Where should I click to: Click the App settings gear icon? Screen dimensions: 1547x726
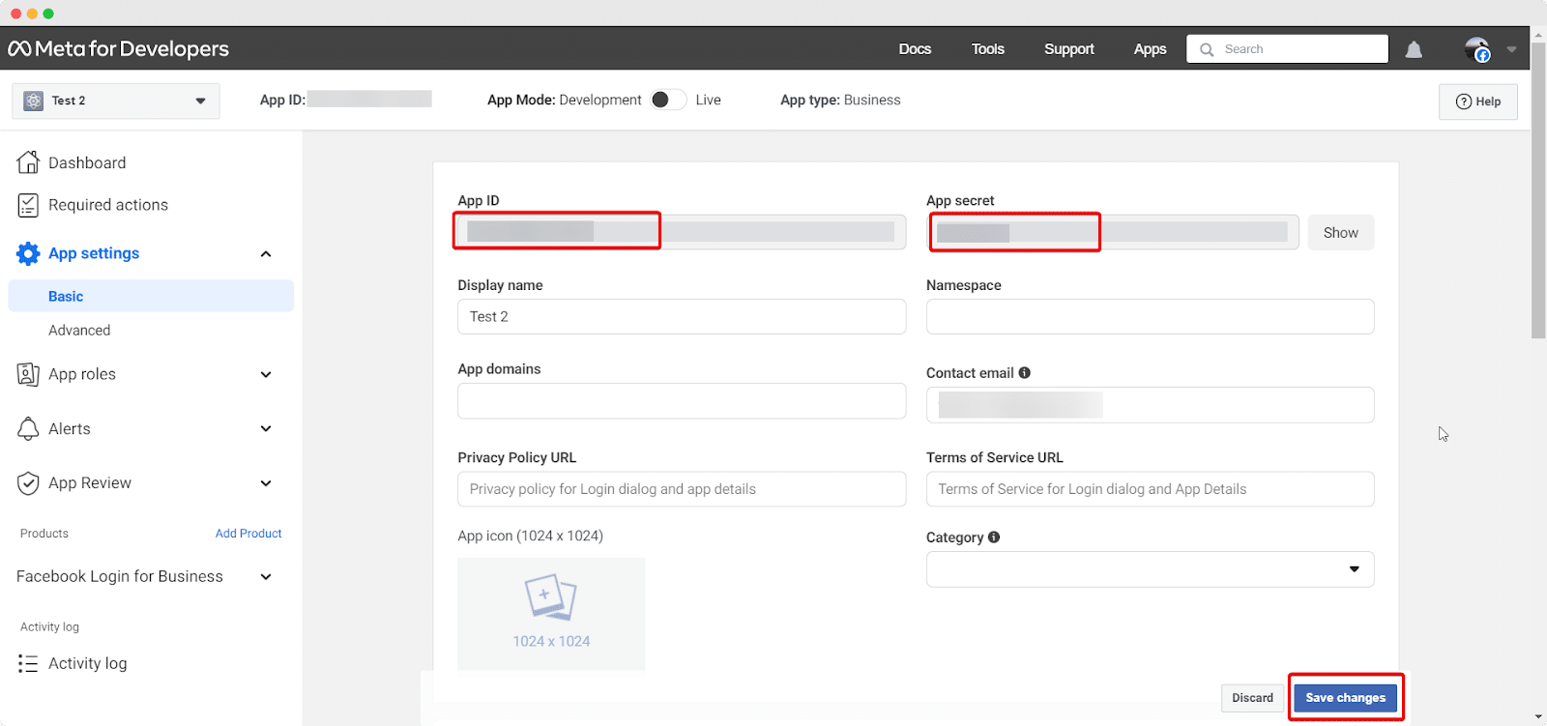coord(28,253)
